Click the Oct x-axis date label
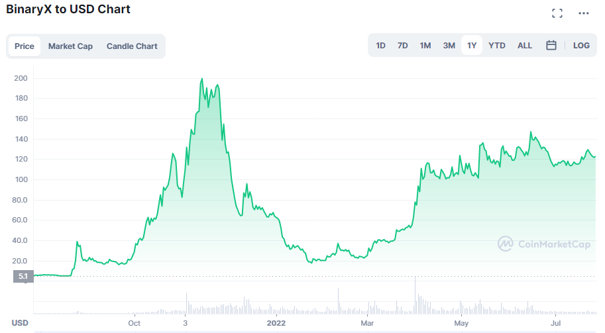 [x=135, y=323]
